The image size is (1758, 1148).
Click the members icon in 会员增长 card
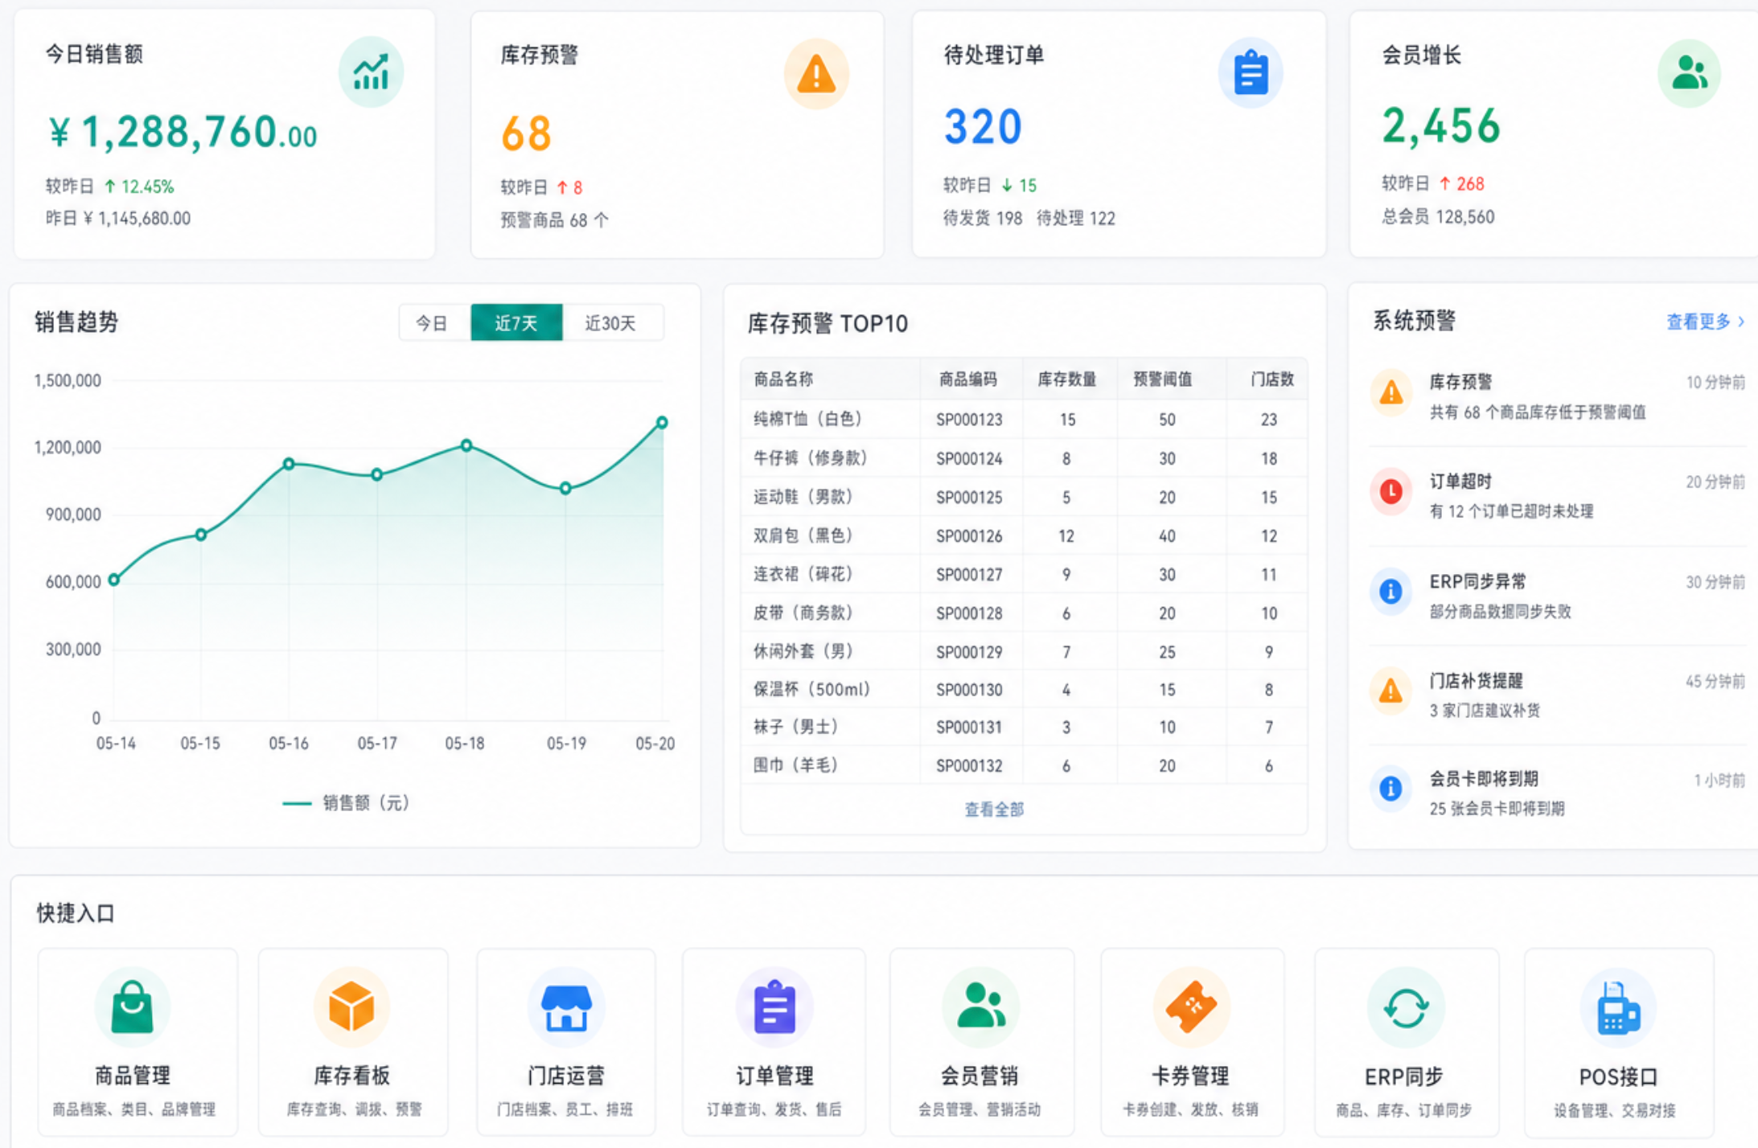pos(1689,72)
